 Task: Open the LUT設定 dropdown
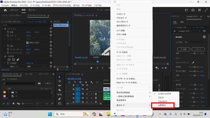(x=195, y=42)
